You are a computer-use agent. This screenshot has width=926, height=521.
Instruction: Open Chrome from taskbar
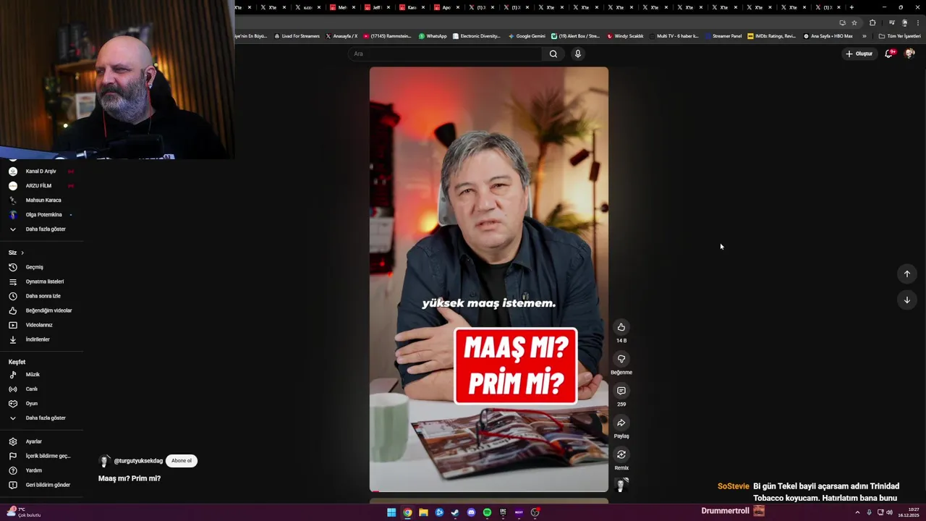(407, 512)
